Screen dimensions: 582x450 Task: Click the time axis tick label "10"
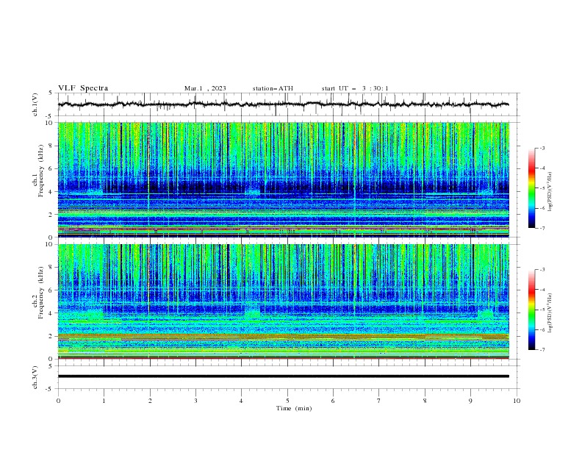click(x=517, y=401)
